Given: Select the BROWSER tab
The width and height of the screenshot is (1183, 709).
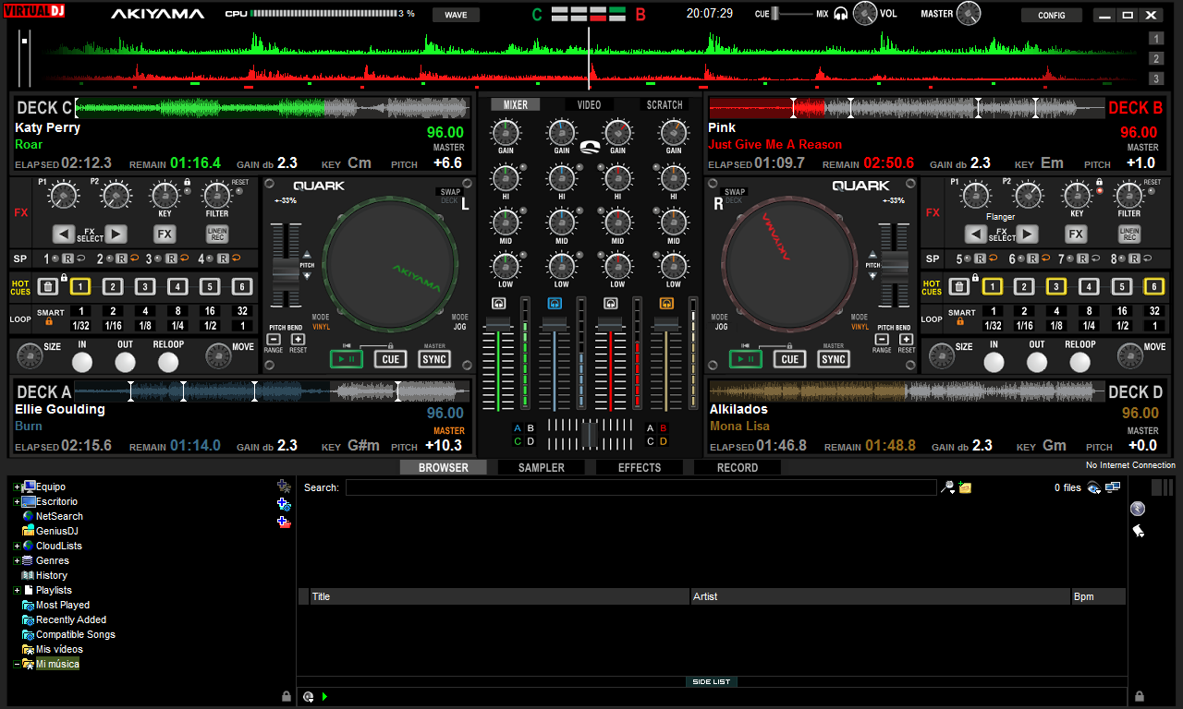Looking at the screenshot, I should point(444,467).
